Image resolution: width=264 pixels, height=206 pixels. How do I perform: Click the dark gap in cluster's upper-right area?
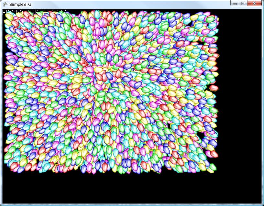pos(200,39)
